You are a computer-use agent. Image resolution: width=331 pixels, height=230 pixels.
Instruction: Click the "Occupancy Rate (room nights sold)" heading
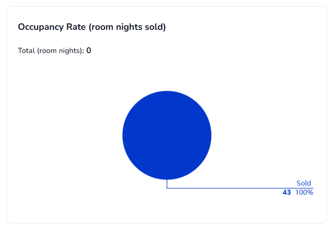(x=92, y=27)
